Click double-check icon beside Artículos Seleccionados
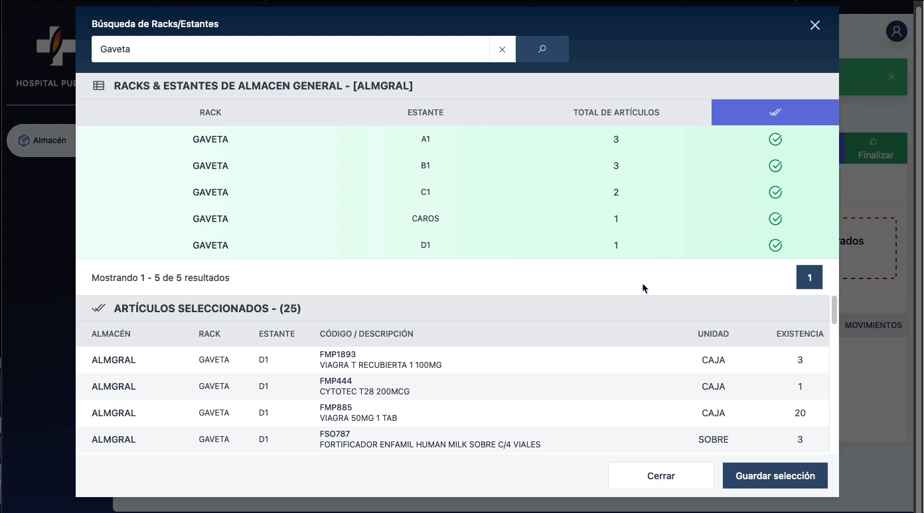This screenshot has width=924, height=513. pyautogui.click(x=99, y=308)
